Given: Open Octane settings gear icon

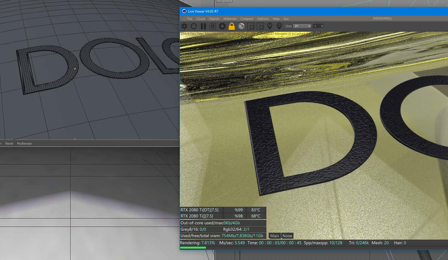Looking at the screenshot, I should pyautogui.click(x=222, y=26).
